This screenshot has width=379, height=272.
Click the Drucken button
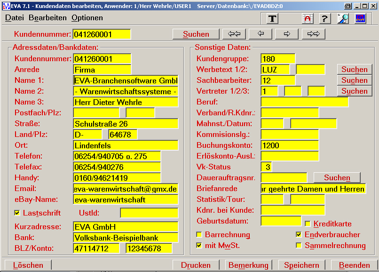tap(196, 265)
